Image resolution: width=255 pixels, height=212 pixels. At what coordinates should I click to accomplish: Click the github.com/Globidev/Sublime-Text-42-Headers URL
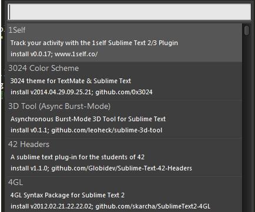(x=122, y=168)
